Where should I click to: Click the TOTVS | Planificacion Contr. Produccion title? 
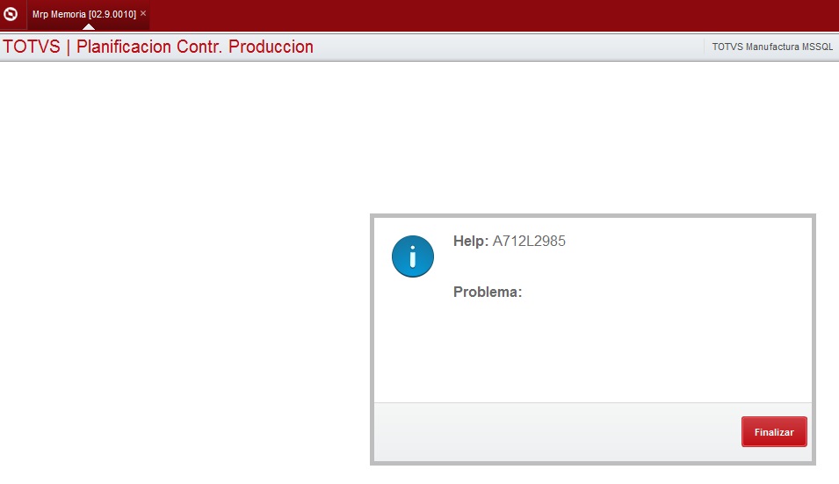point(158,47)
